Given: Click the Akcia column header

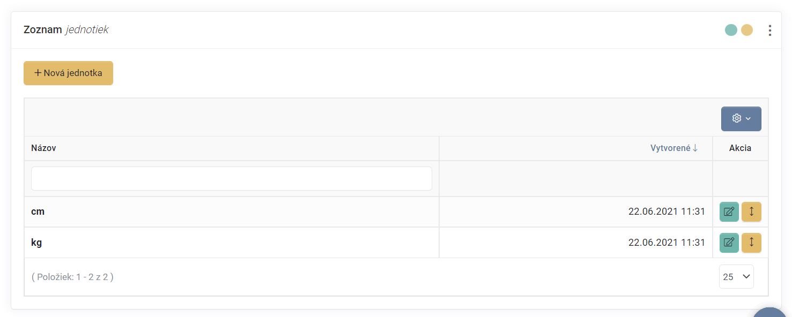Looking at the screenshot, I should [740, 148].
